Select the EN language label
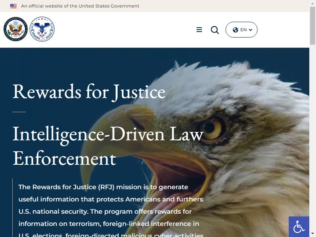316x237 pixels. [243, 30]
